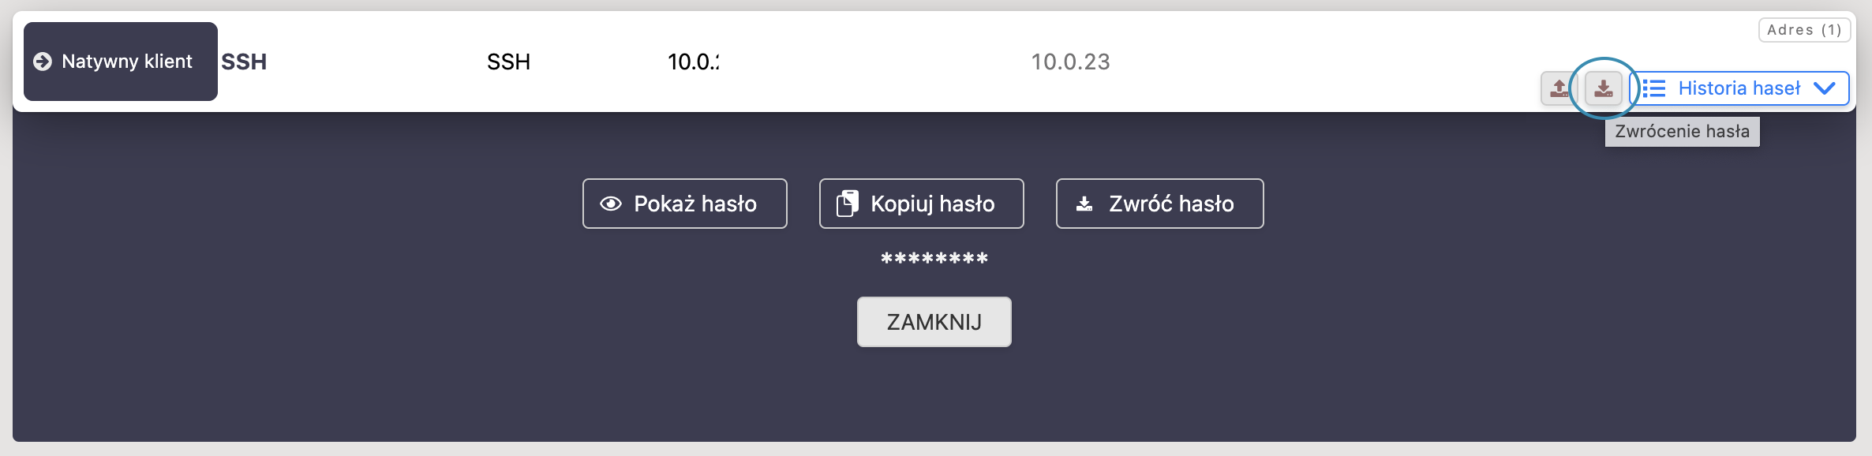Select the bold SSH account name
This screenshot has width=1872, height=456.
pyautogui.click(x=244, y=62)
